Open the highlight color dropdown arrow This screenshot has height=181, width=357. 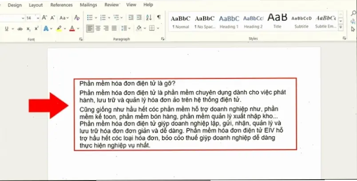[65, 29]
